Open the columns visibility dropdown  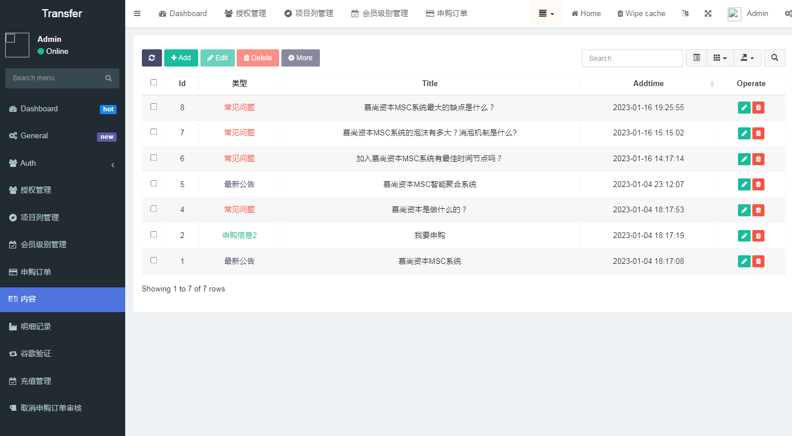tap(720, 58)
